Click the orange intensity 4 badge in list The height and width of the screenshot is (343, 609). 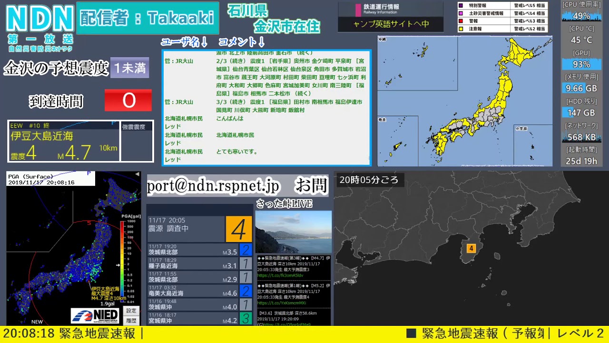(238, 229)
